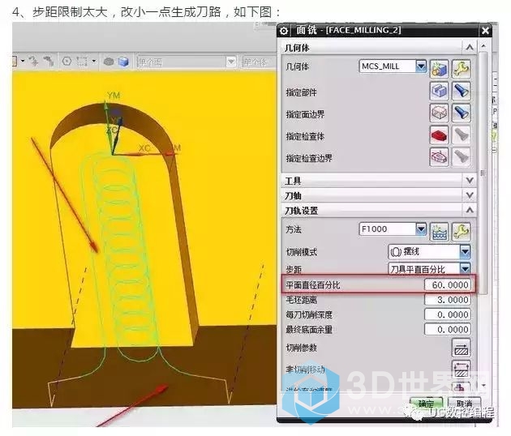This screenshot has width=511, height=436.
Task: Collapse the 几何体 section
Action: [x=470, y=48]
